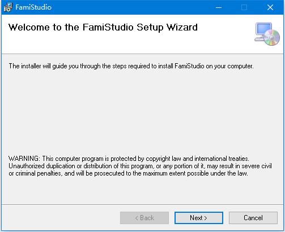The image size is (285, 232).
Task: Click the grayed-out maximize window icon
Action: pos(244,7)
